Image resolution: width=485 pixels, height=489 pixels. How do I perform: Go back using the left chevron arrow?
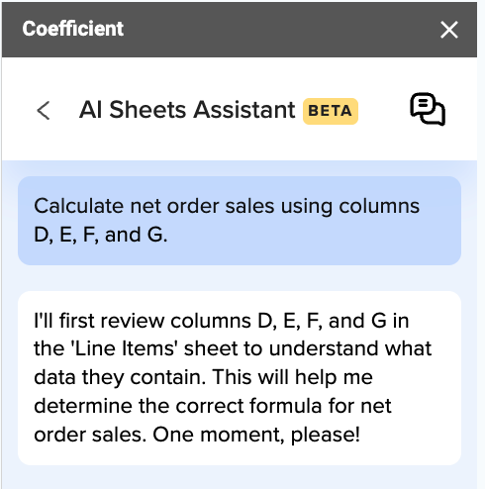44,110
